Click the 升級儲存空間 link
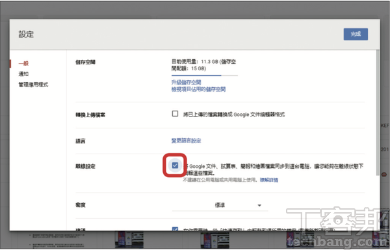The width and height of the screenshot is (390, 250). tap(187, 82)
